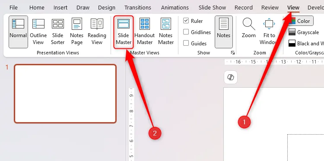This screenshot has height=161, width=324.
Task: Open the Handout Master view
Action: coord(145,32)
